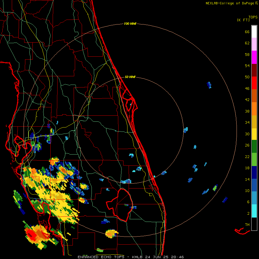This screenshot has height=259, width=259.
Task: Click the TH label on the legend
Action: (x=247, y=224)
